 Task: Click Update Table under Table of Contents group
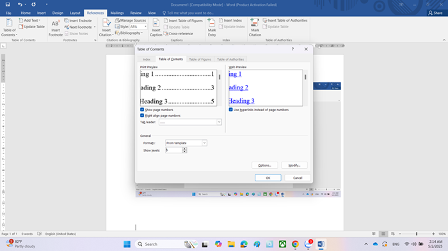pyautogui.click(x=31, y=27)
